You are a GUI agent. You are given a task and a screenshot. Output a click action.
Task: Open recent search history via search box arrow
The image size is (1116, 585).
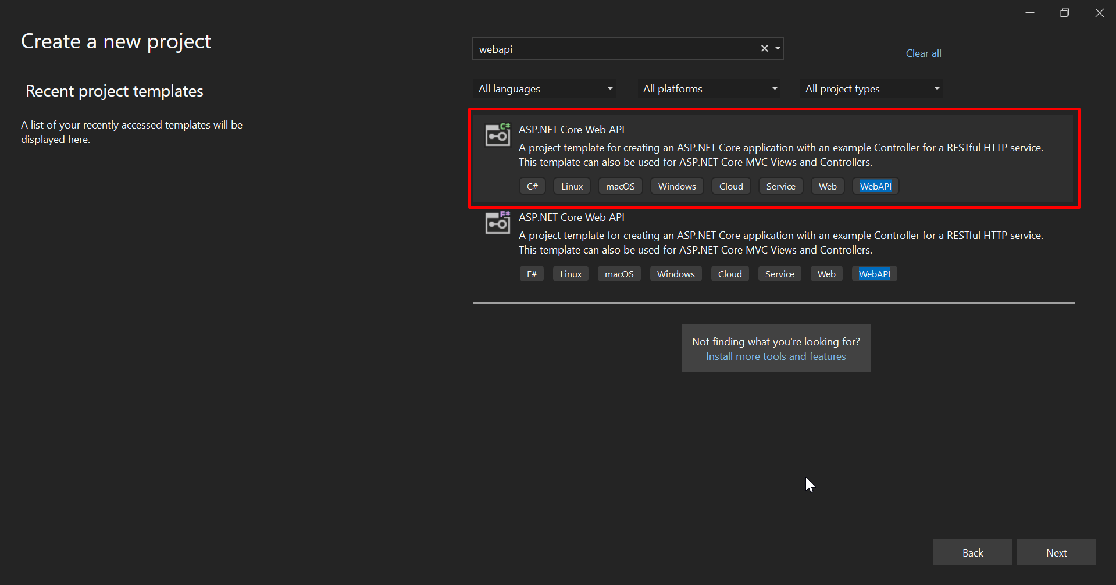[778, 48]
